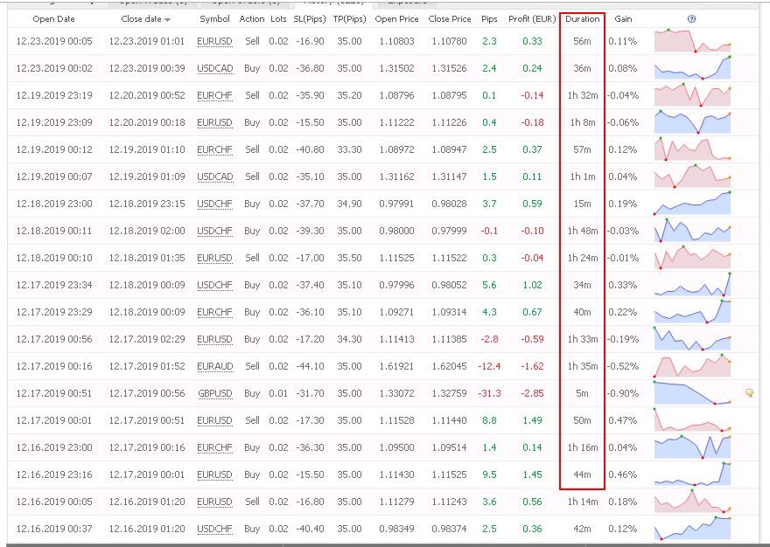Select duration cell 1h 35m

pyautogui.click(x=583, y=366)
